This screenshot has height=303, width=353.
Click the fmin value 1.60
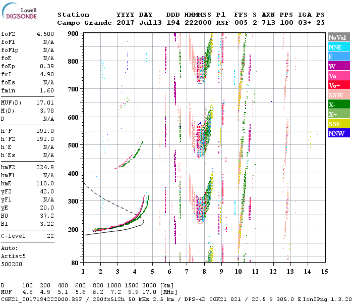point(47,90)
